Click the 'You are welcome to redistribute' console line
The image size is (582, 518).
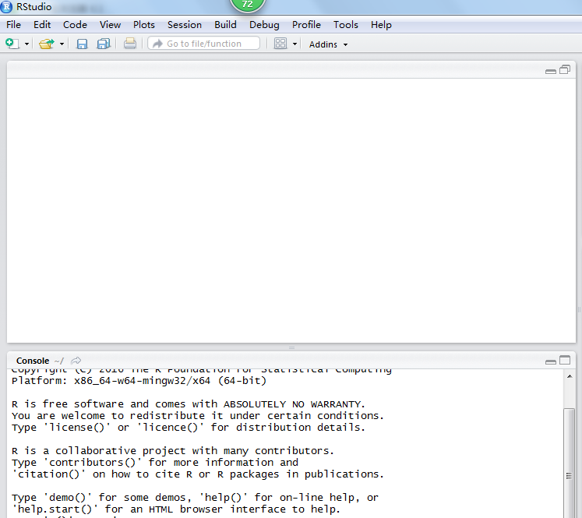197,416
